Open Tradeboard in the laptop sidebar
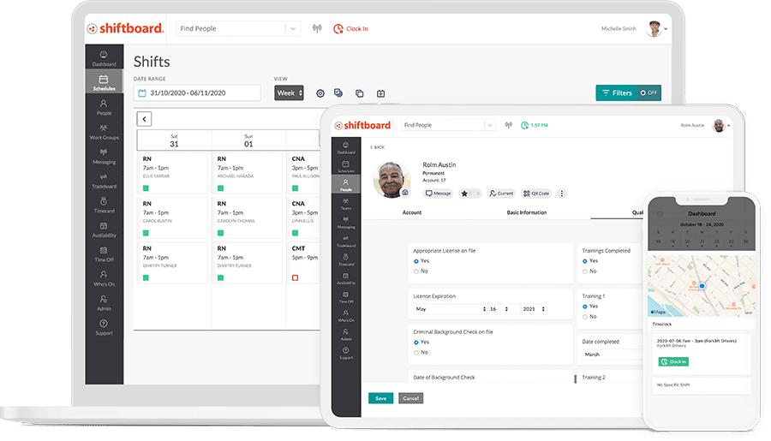This screenshot has width=771, height=441. pyautogui.click(x=104, y=181)
